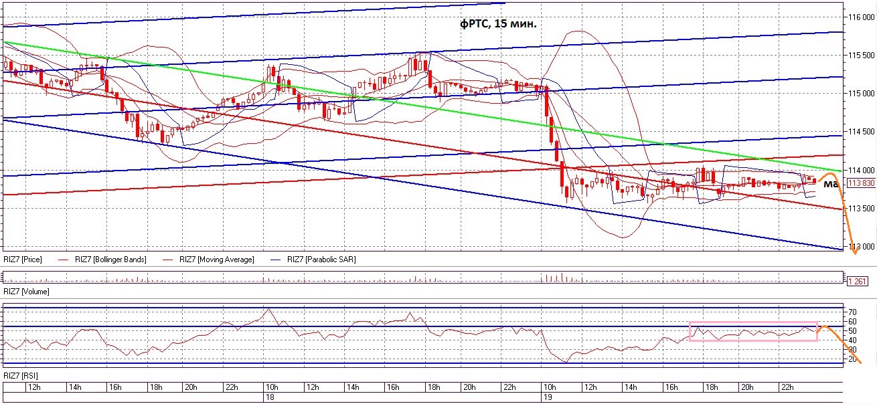Click the RIZ7 [Parabolic SAR] legend entry
This screenshot has width=877, height=404.
tap(321, 260)
